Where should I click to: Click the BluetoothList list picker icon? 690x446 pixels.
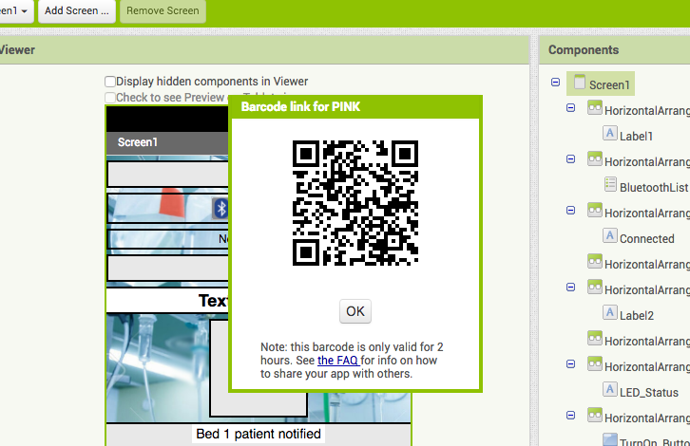tap(610, 184)
